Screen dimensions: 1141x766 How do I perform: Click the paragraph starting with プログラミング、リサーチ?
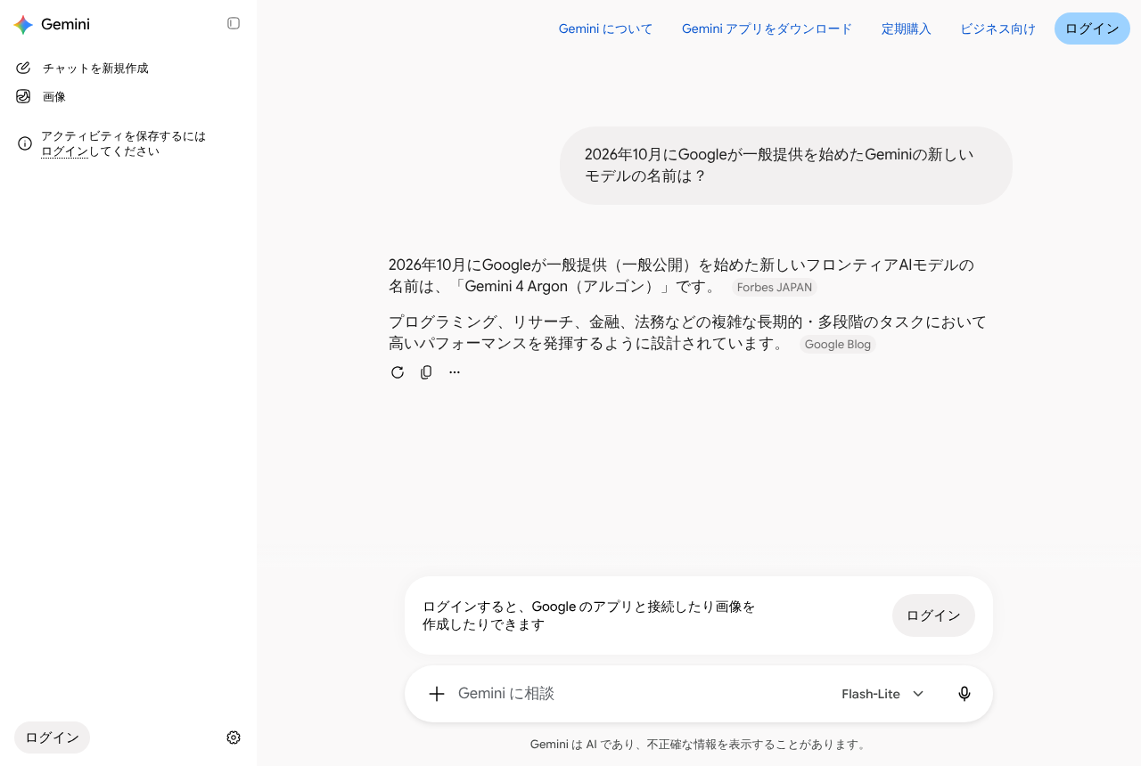click(x=687, y=333)
